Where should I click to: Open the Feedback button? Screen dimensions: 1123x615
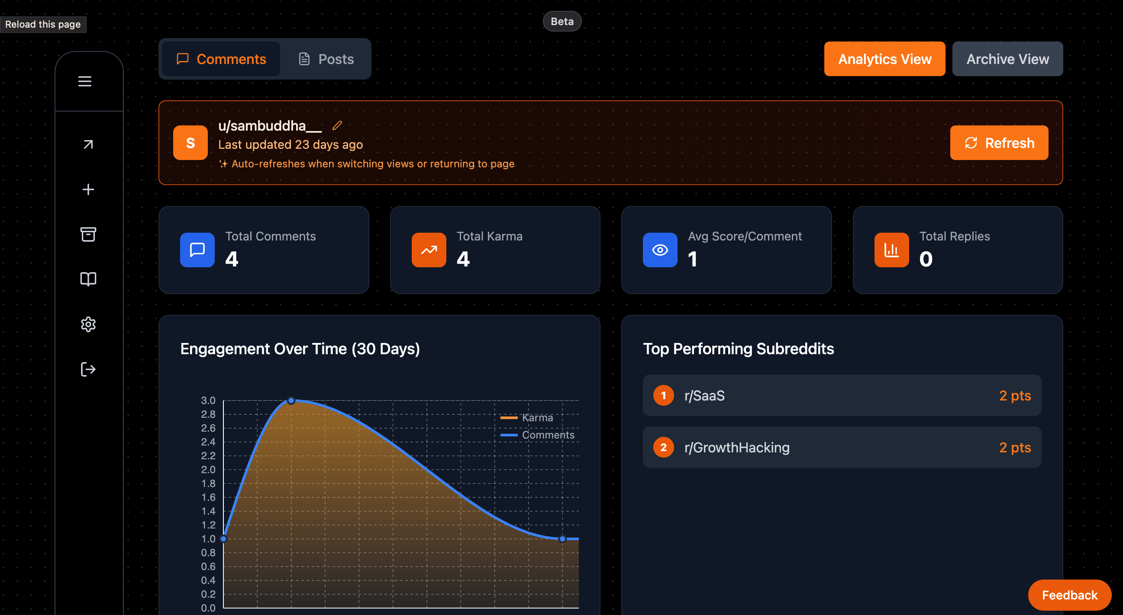pyautogui.click(x=1069, y=595)
